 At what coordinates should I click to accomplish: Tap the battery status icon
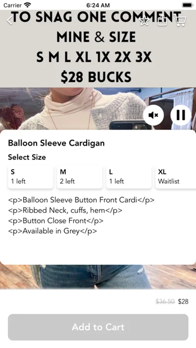[187, 5]
